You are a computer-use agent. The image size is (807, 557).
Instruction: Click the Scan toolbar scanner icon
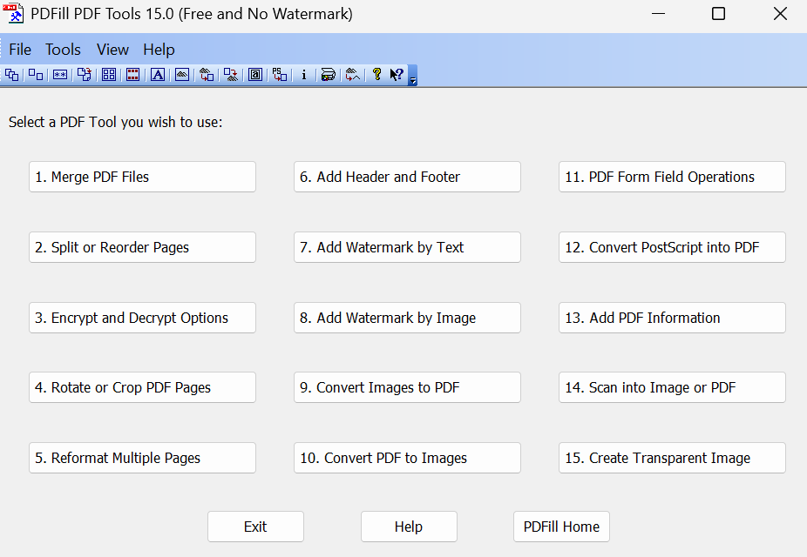tap(329, 75)
